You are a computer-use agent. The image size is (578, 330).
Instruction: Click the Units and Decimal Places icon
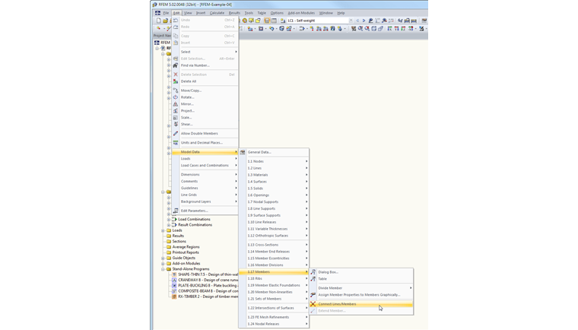coord(176,143)
